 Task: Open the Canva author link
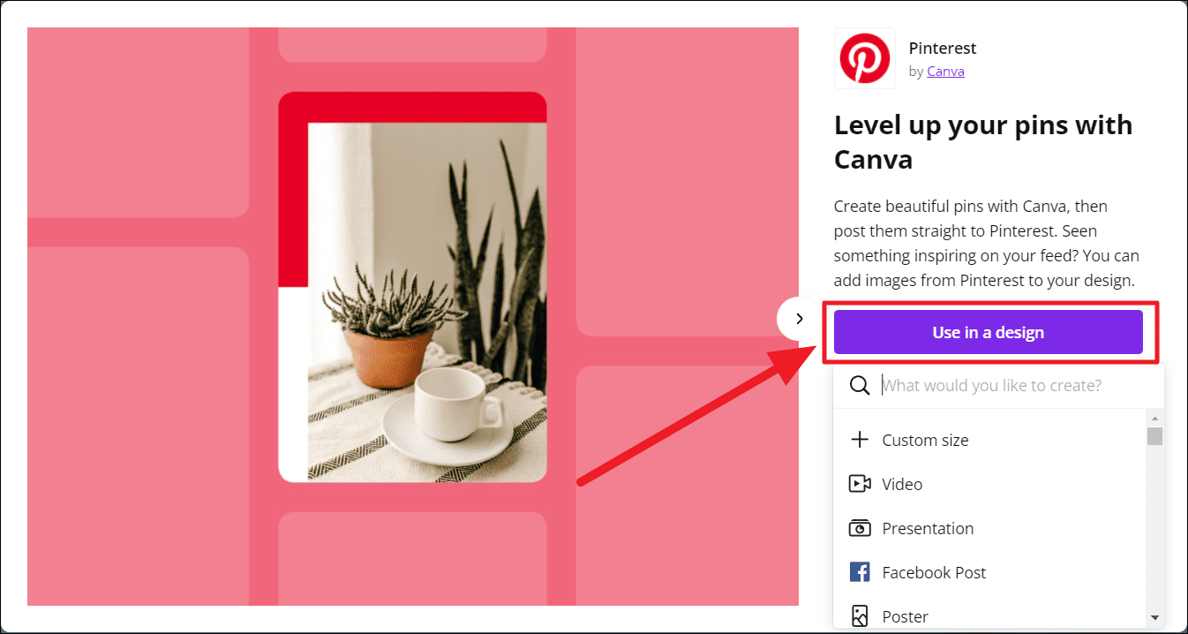(x=945, y=72)
